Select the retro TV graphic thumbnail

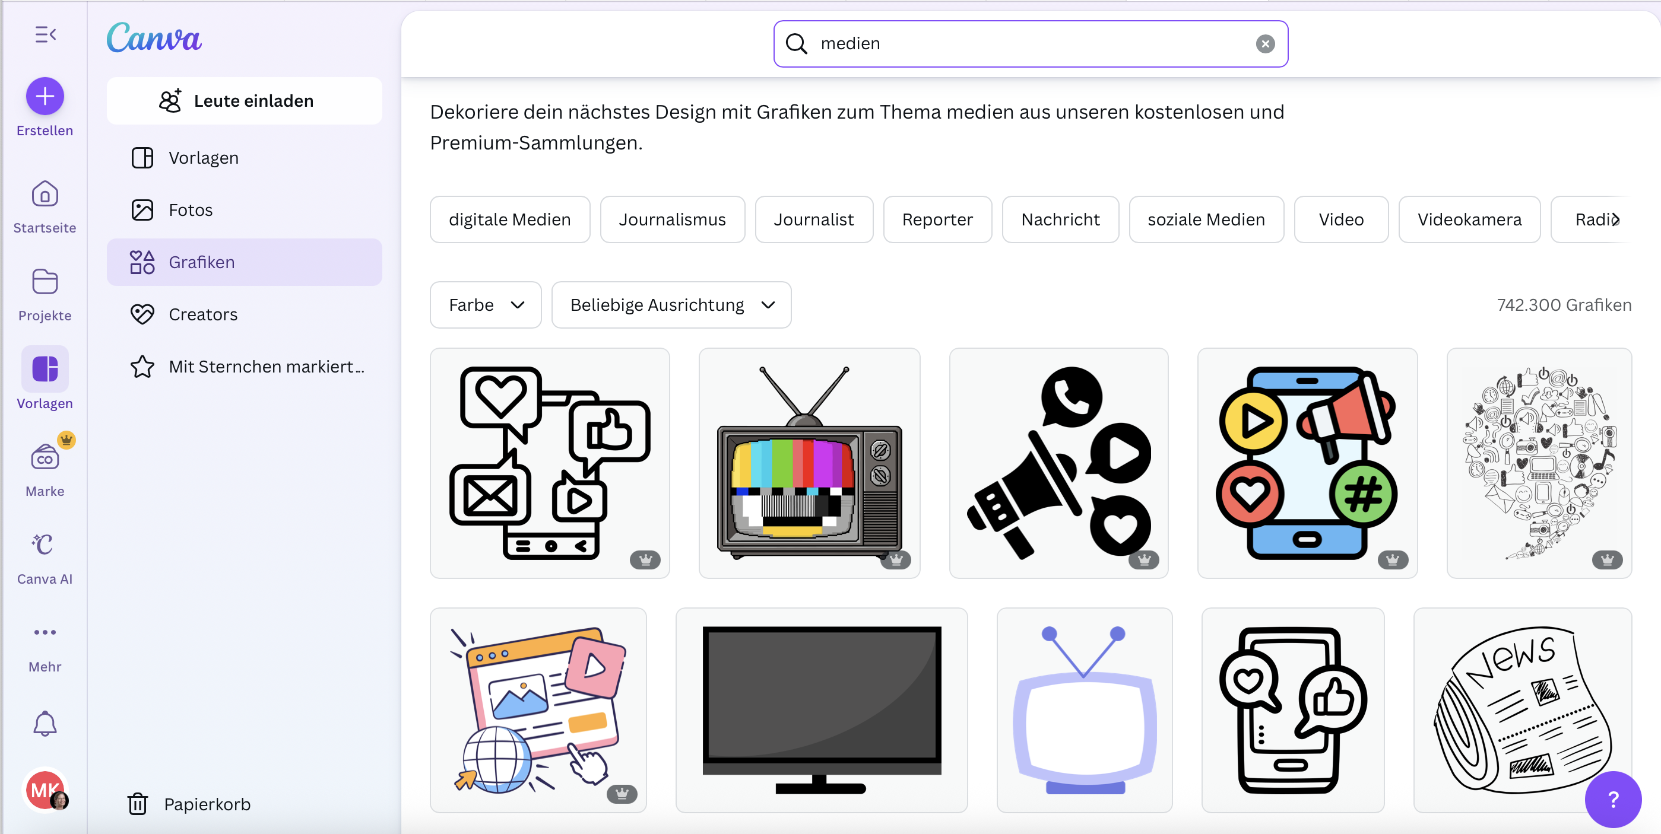click(809, 463)
